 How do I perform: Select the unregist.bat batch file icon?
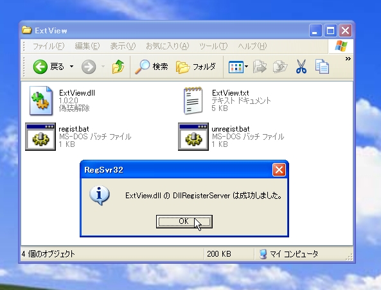coord(193,137)
